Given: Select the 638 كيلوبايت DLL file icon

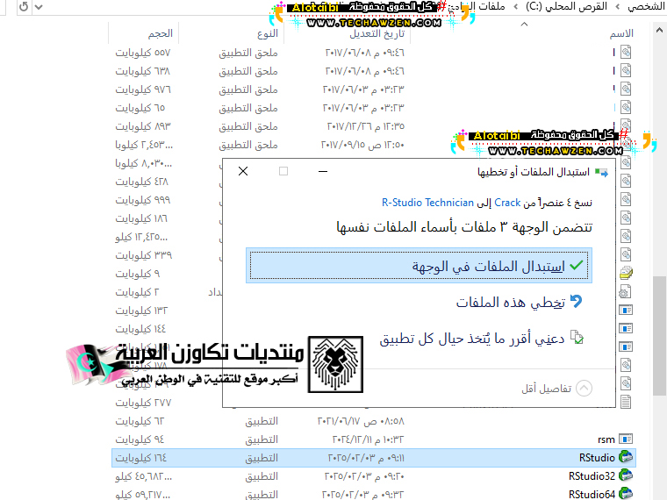Looking at the screenshot, I should [x=626, y=70].
